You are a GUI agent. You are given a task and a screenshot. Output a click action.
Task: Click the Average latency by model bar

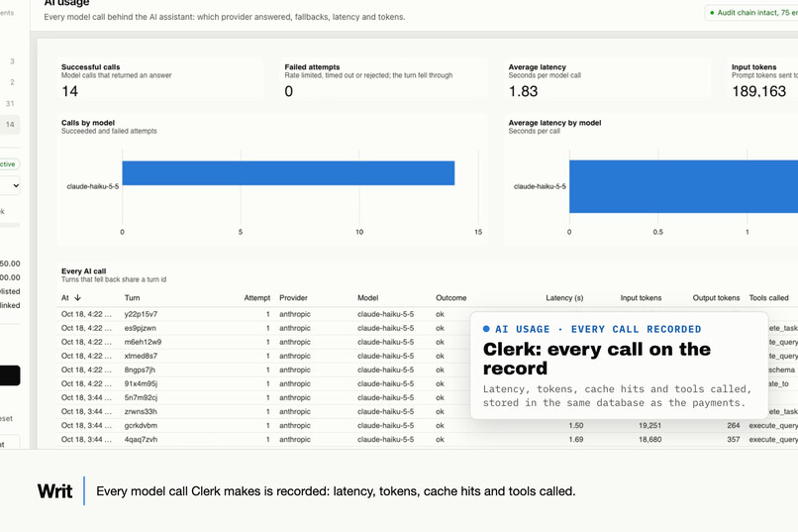[683, 186]
